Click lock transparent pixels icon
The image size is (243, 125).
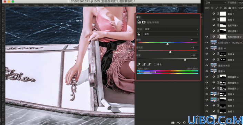point(212,8)
